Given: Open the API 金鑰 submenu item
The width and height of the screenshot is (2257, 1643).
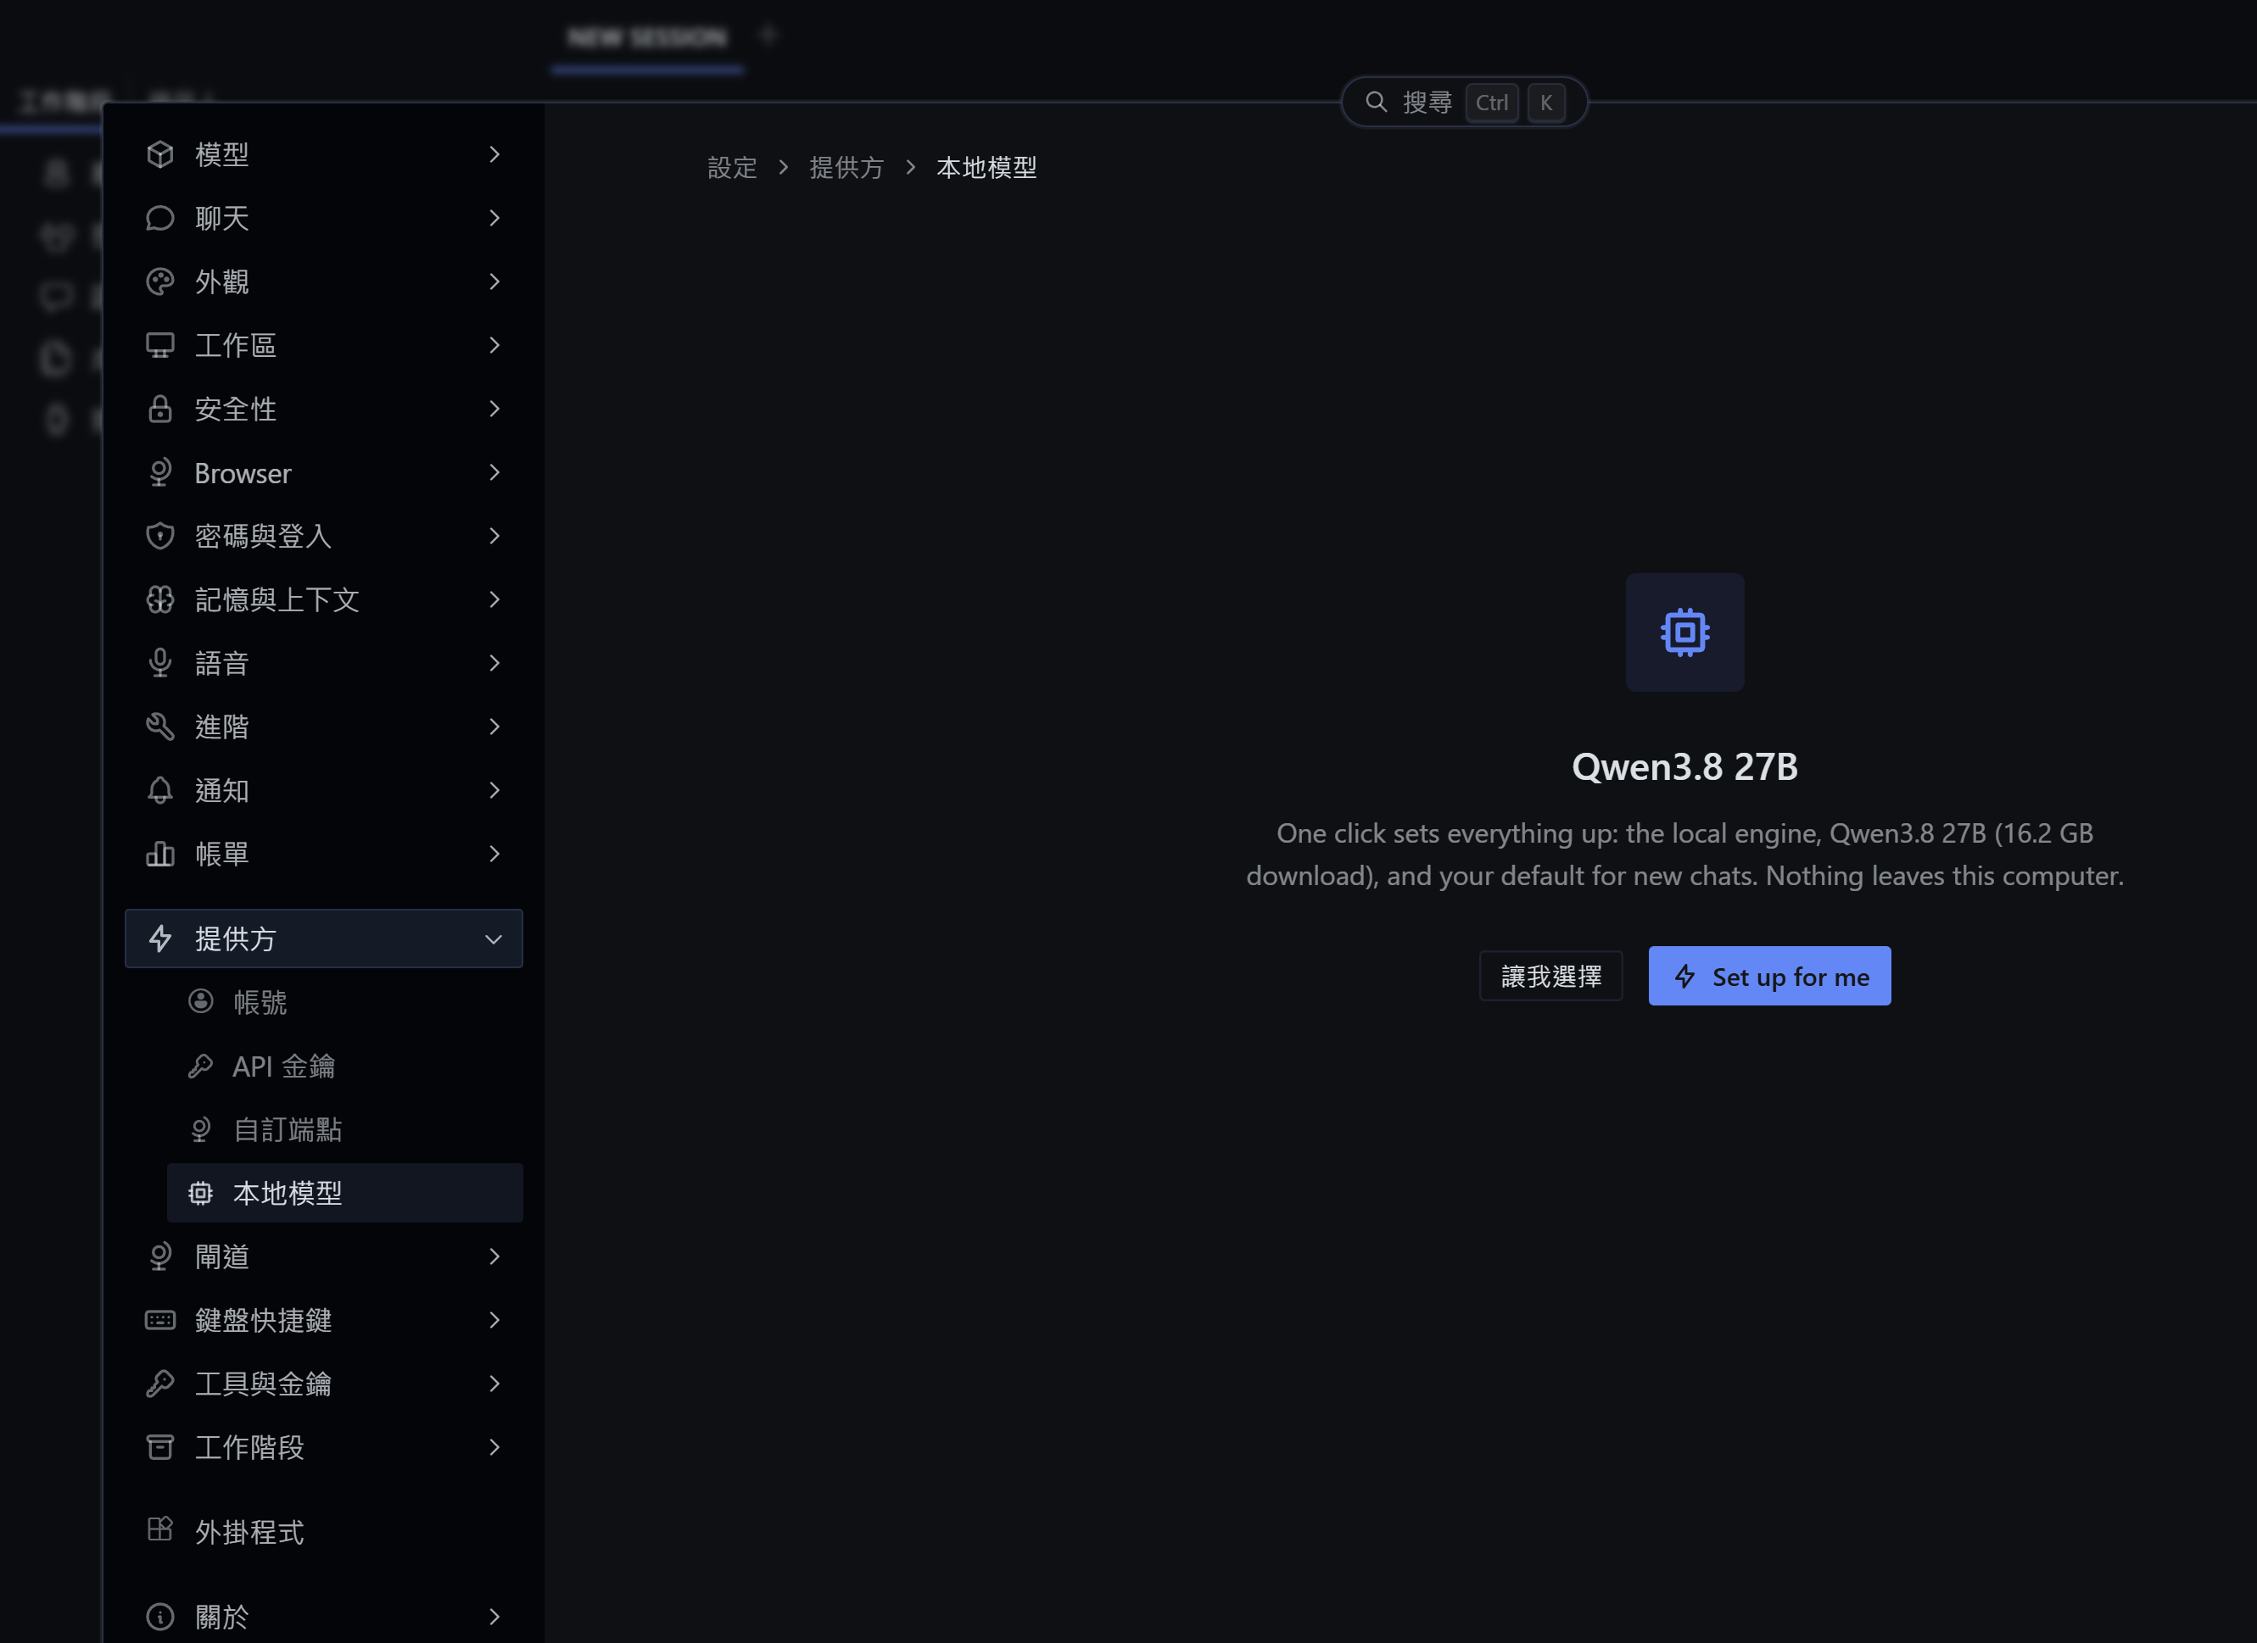Looking at the screenshot, I should click(344, 1065).
